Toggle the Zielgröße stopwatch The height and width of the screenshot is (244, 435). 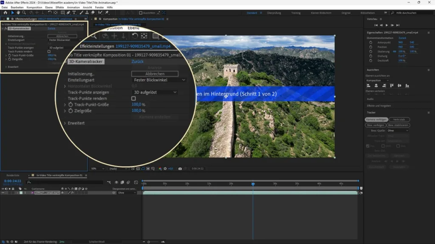coord(9,59)
